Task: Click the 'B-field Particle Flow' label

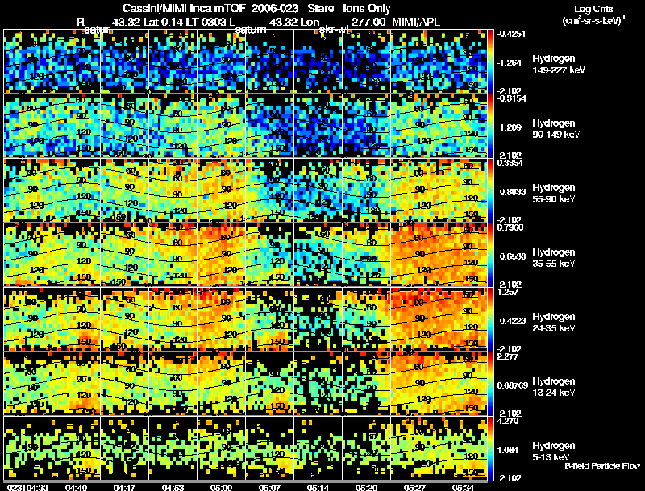Action: pos(602,466)
